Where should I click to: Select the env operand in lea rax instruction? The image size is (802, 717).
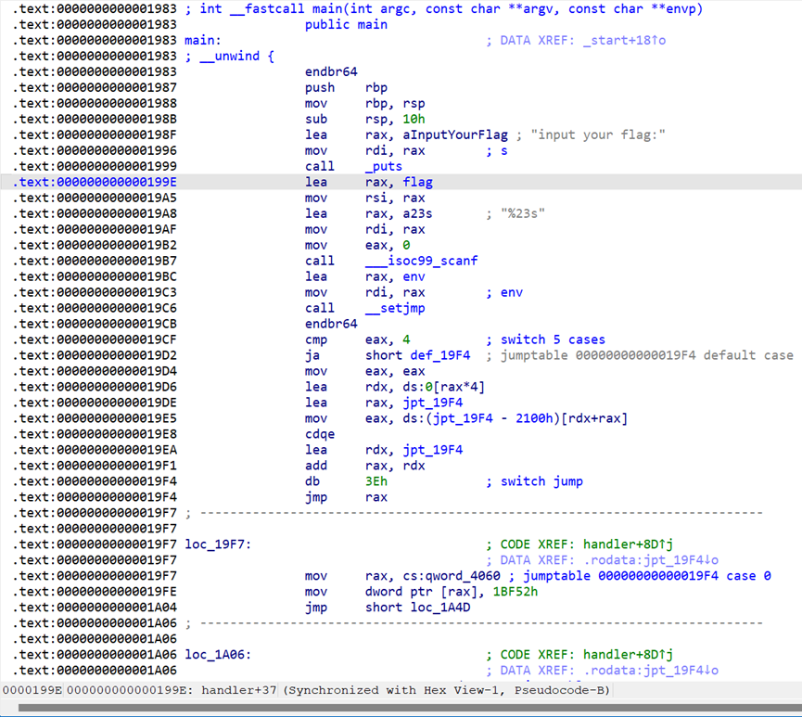tap(414, 276)
